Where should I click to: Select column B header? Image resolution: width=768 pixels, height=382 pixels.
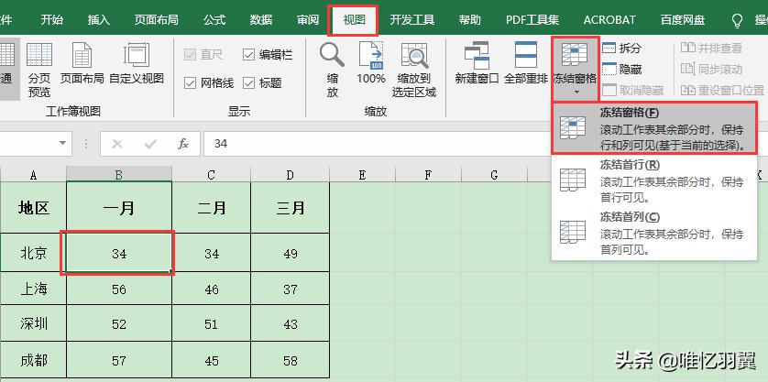[x=119, y=175]
